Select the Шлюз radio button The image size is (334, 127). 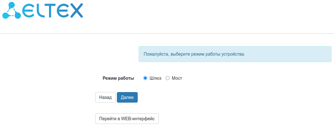pyautogui.click(x=145, y=78)
